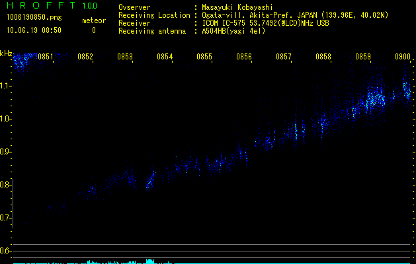
Task: Click the 1.1 kHz axis label
Action: tap(5, 86)
